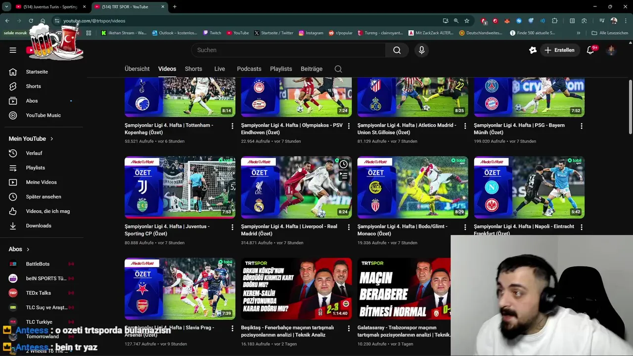Open the Beiträge channel tab
The width and height of the screenshot is (633, 356).
[x=312, y=69]
